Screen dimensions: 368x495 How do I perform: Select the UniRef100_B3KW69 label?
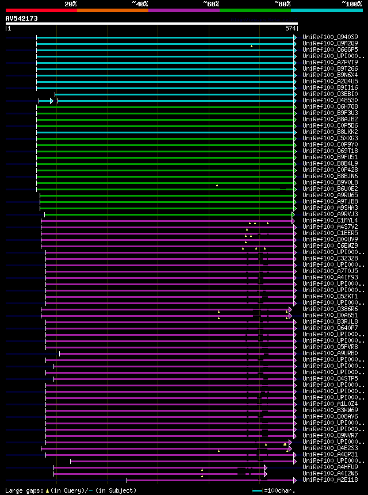click(x=330, y=410)
